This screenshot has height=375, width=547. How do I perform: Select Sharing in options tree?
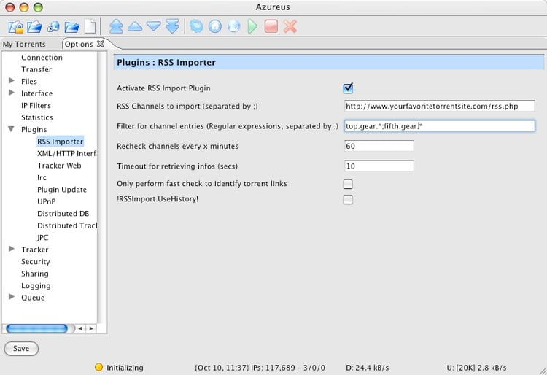coord(35,274)
